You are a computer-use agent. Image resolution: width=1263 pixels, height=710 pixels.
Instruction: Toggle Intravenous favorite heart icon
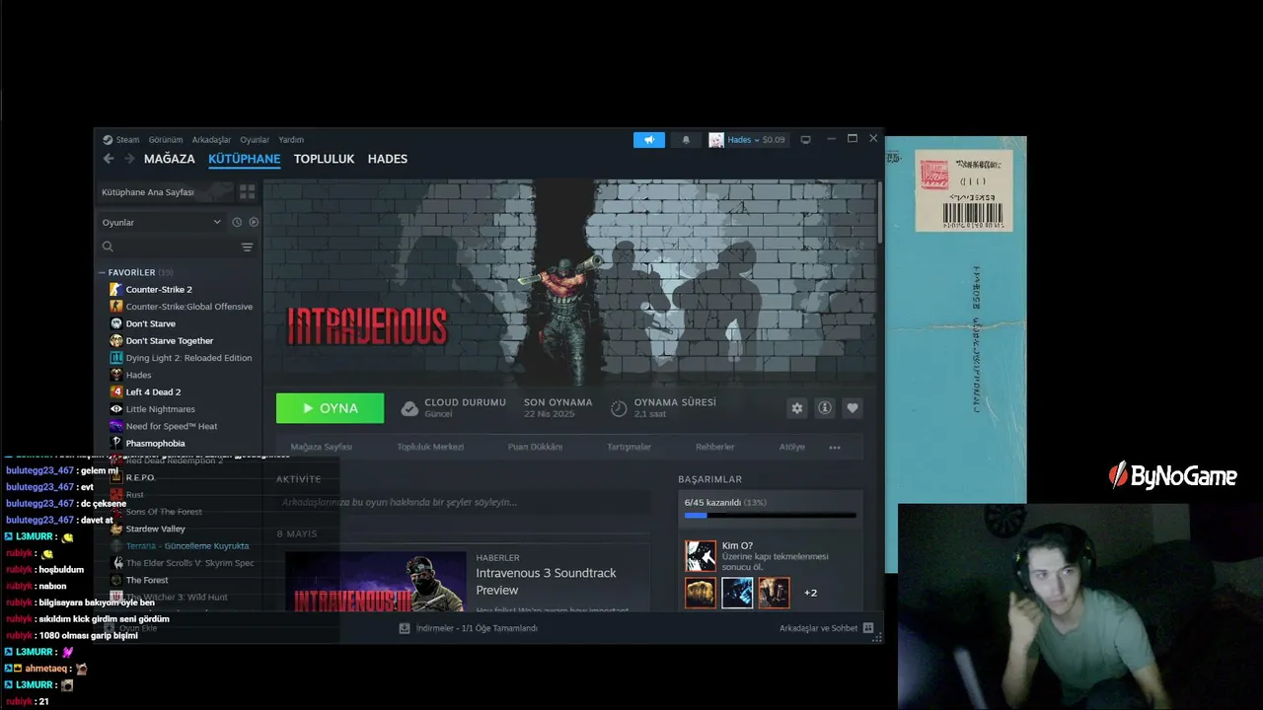click(x=853, y=408)
